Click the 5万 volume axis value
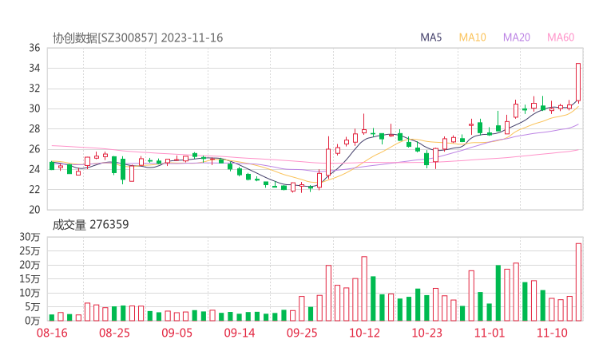This screenshot has height=351, width=591. click(x=33, y=307)
